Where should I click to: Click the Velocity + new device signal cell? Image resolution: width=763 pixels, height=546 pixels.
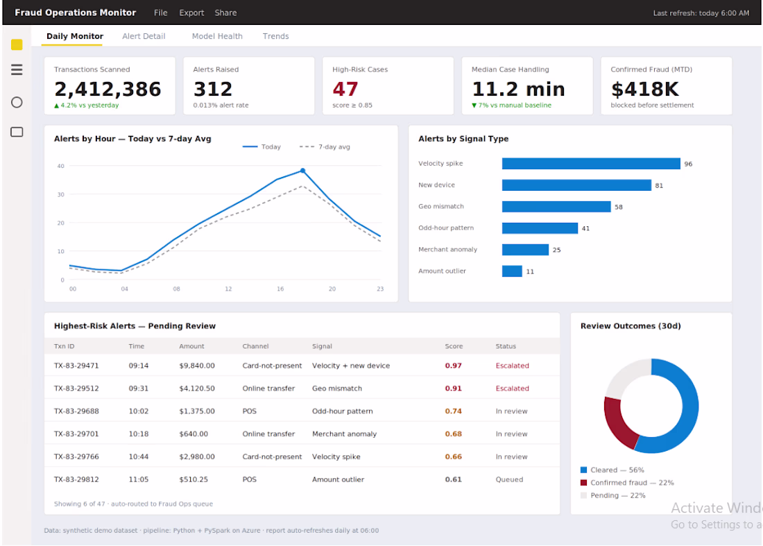tap(351, 366)
